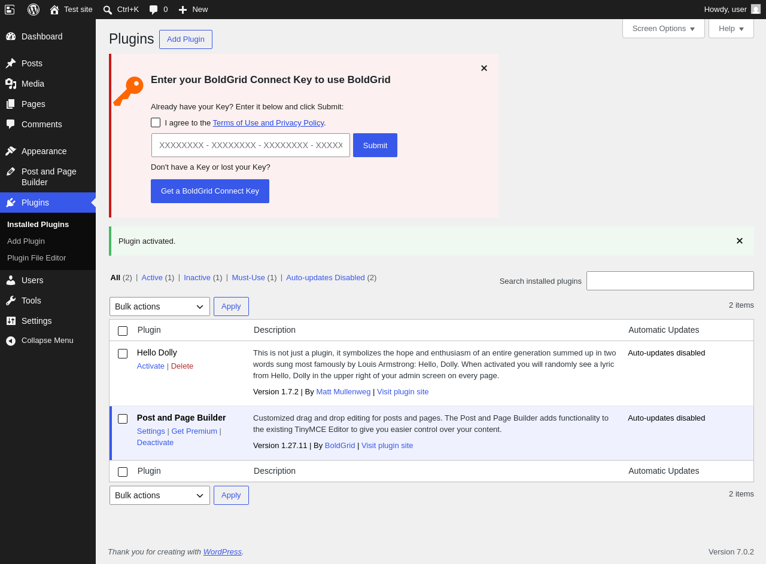
Task: Click the Auto-updates disabled text for Hello Dolly
Action: pyautogui.click(x=667, y=353)
